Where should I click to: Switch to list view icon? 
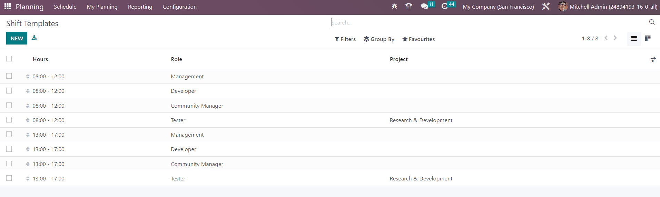[634, 39]
